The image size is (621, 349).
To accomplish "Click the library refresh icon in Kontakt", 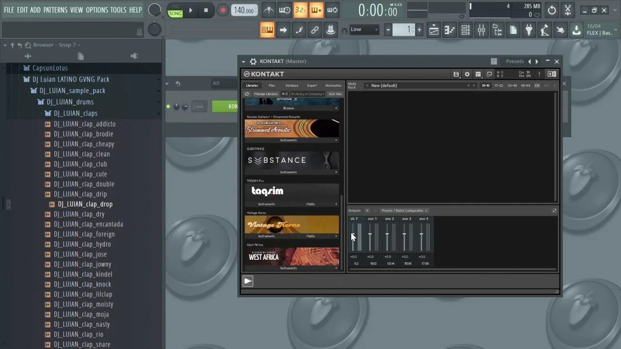I will click(247, 94).
